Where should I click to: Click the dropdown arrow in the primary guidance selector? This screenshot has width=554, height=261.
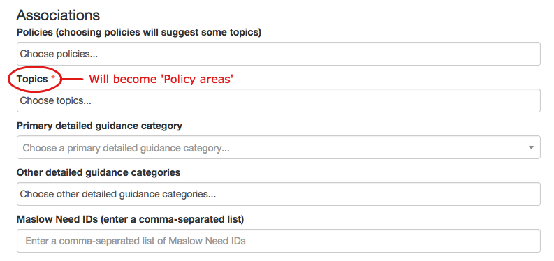531,147
